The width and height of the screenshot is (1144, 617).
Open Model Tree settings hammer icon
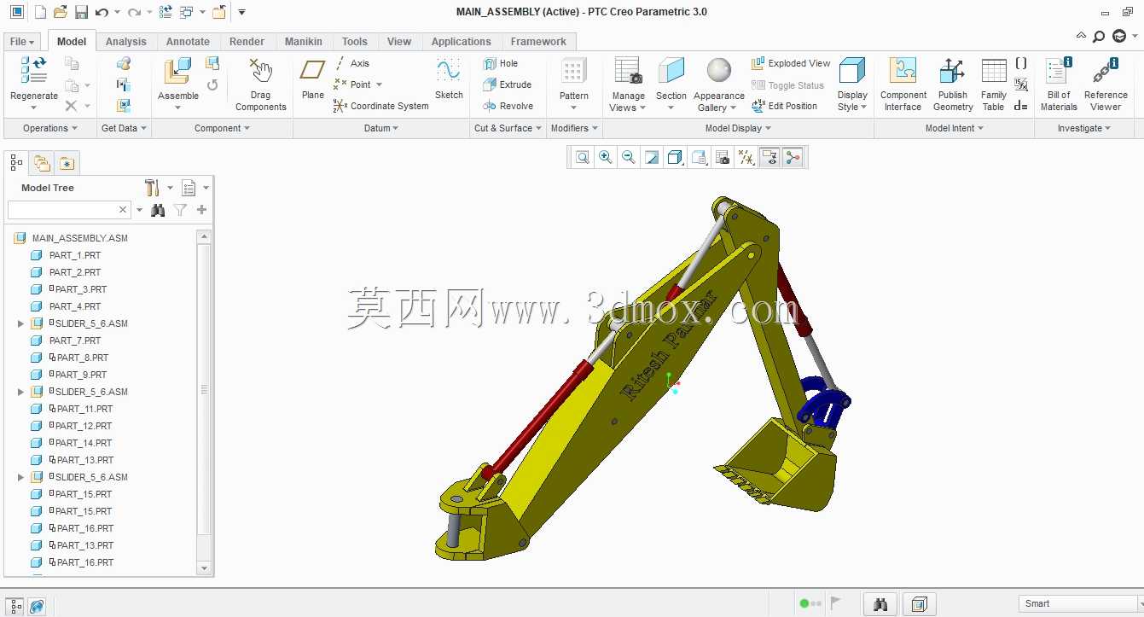coord(153,188)
